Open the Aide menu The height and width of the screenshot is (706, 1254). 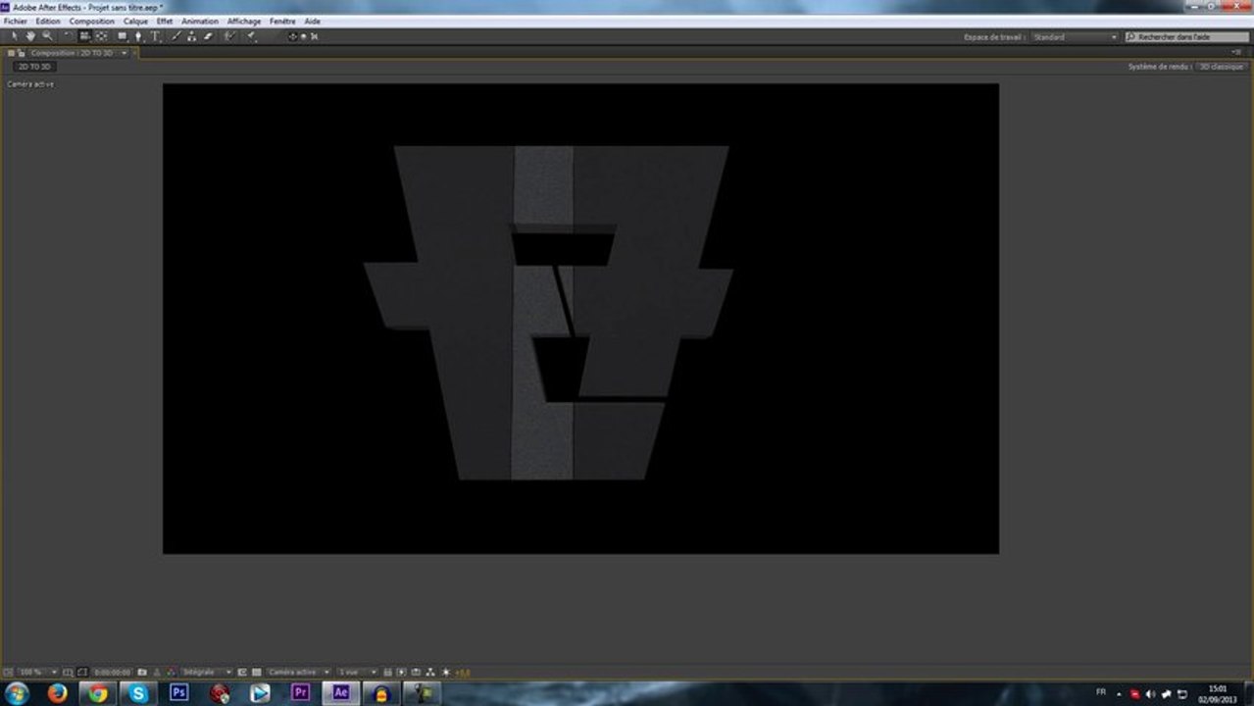(x=312, y=21)
